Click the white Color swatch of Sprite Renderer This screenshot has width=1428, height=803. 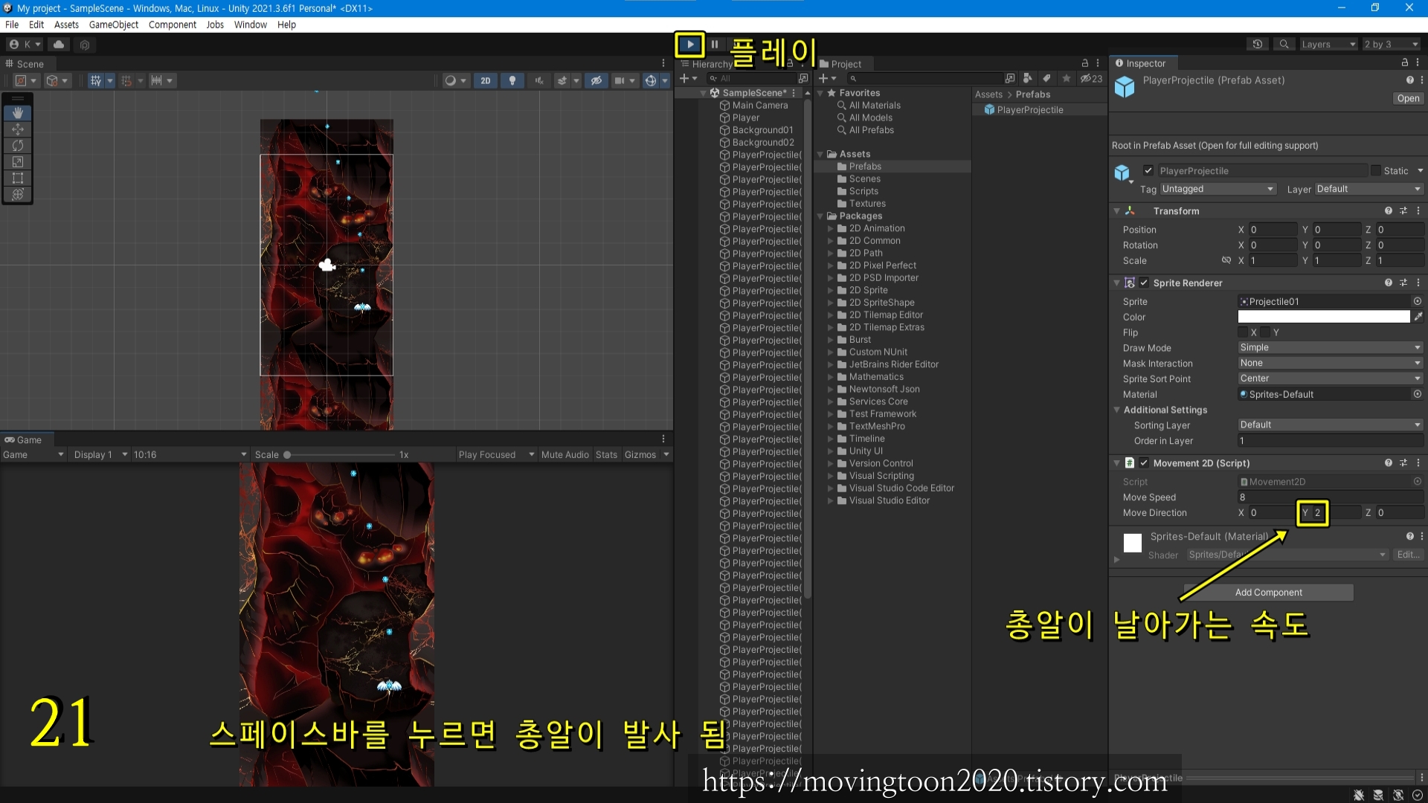pos(1323,317)
